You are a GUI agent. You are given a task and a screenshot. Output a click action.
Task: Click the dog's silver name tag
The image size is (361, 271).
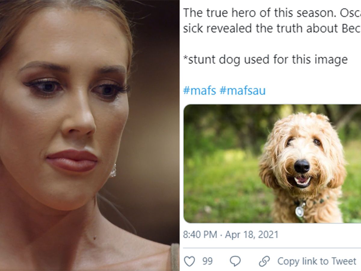click(300, 211)
